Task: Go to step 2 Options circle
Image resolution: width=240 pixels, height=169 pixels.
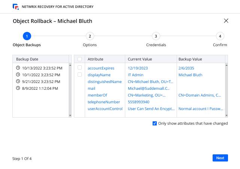Action: [x=90, y=36]
